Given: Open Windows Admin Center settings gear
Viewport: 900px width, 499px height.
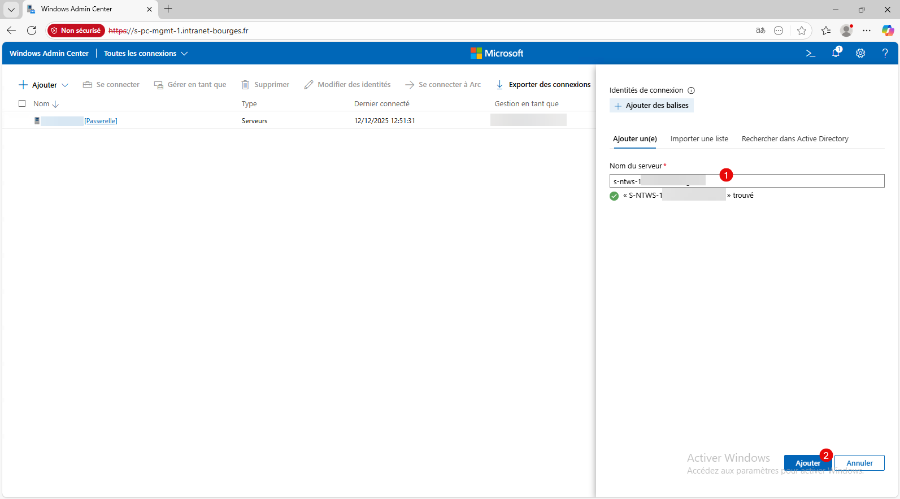Looking at the screenshot, I should (x=860, y=53).
